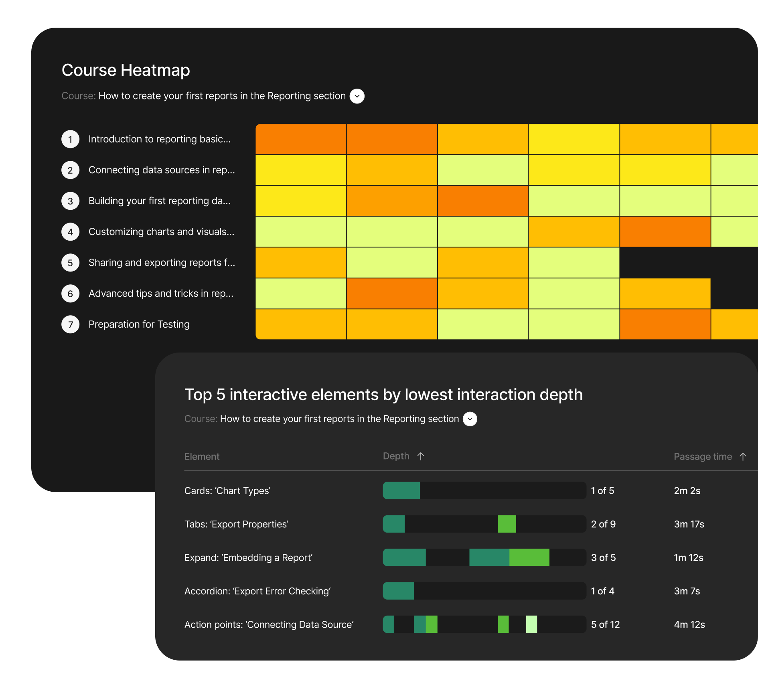The image size is (758, 687).
Task: Select 'Customizing charts and visuals...' lesson row
Action: [161, 232]
